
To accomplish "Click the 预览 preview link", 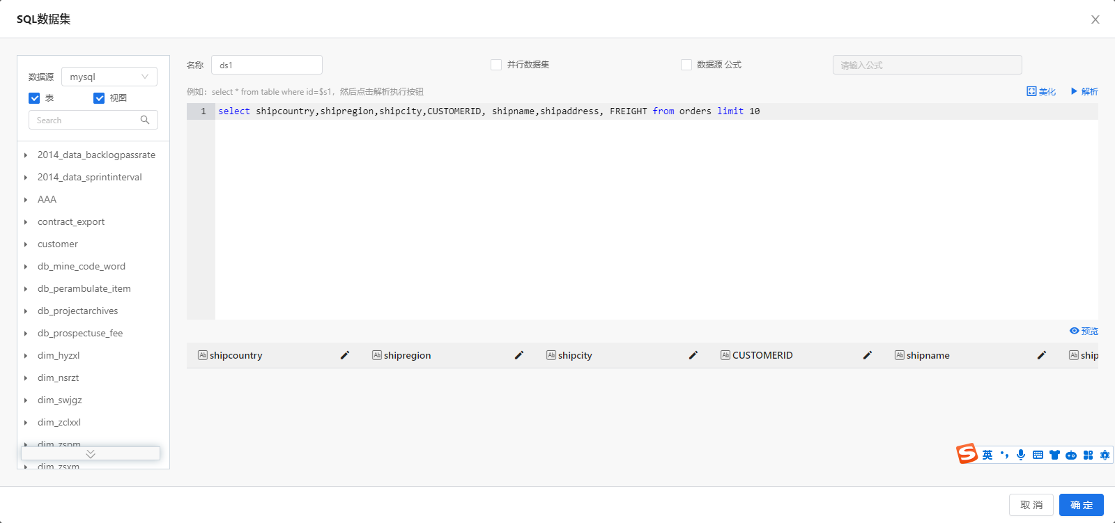I will [x=1084, y=331].
